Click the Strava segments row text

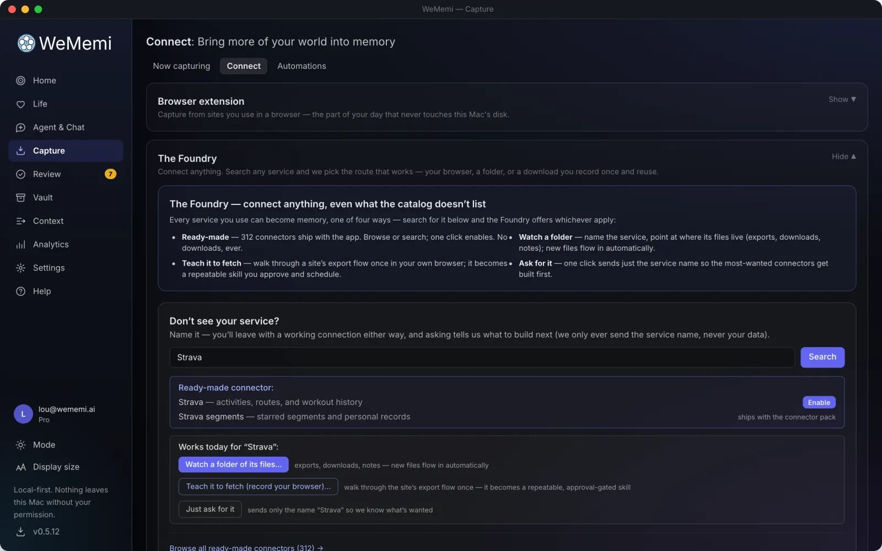click(294, 417)
